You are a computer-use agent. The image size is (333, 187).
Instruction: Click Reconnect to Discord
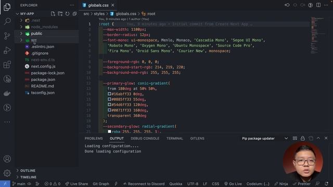coord(144,184)
